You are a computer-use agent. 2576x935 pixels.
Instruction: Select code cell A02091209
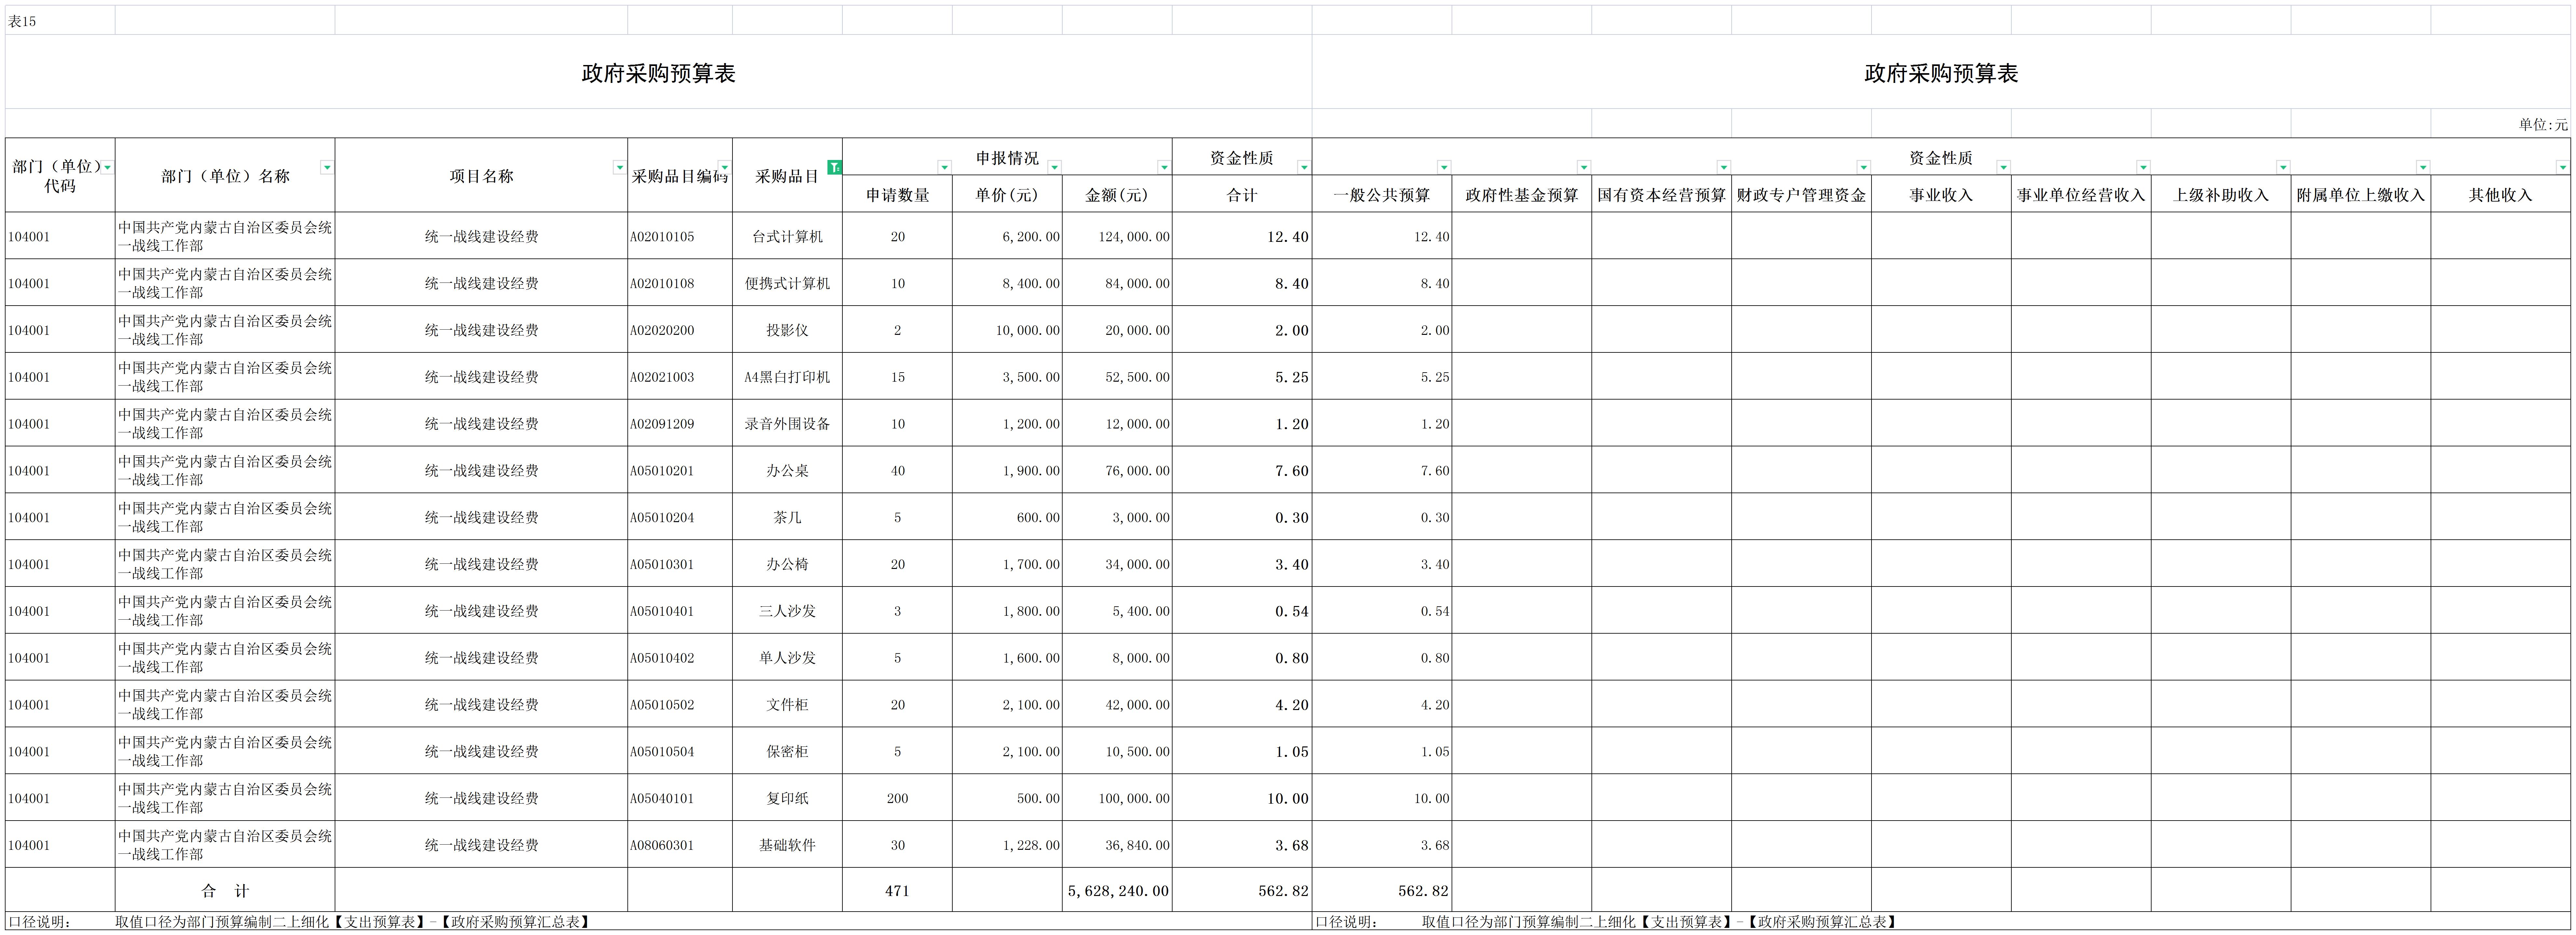pyautogui.click(x=680, y=423)
